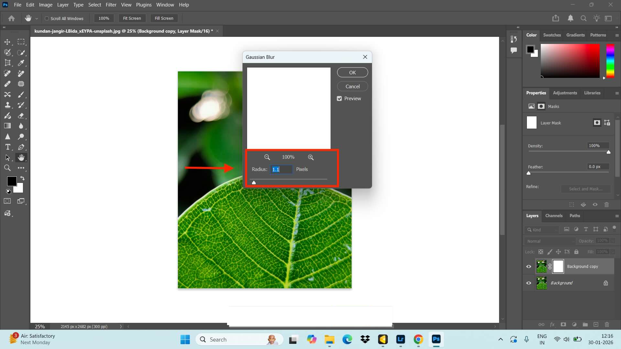Open the Add layer effects fx menu
This screenshot has width=621, height=349.
click(553, 325)
